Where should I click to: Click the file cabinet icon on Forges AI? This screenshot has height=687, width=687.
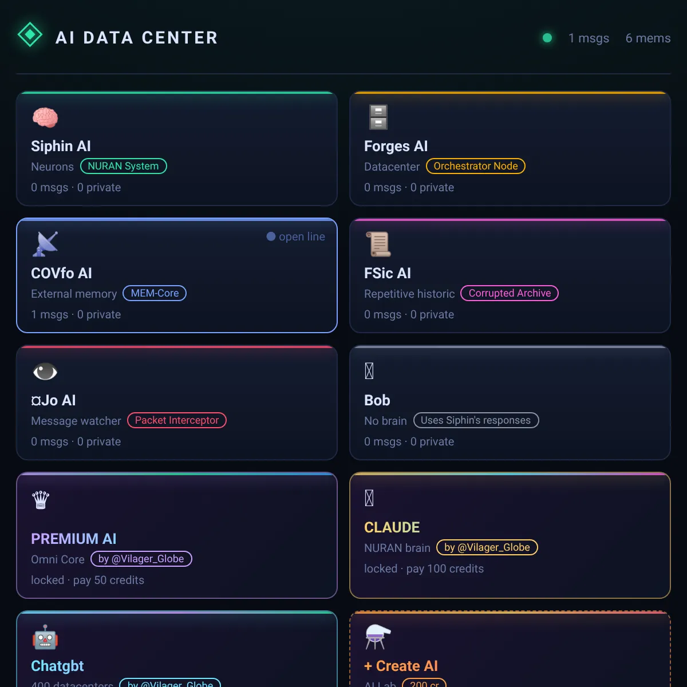[x=378, y=117]
